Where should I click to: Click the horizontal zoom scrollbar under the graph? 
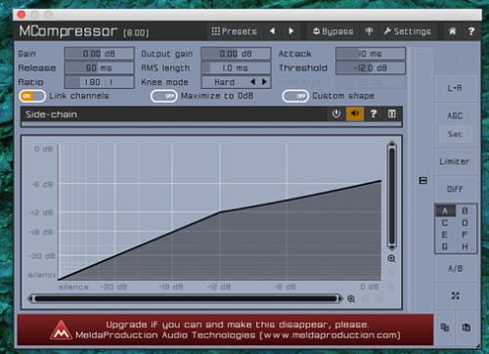click(x=186, y=298)
